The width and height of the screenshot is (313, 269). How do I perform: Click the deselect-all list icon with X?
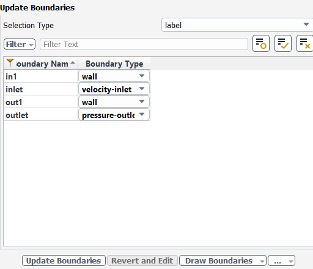(x=305, y=43)
